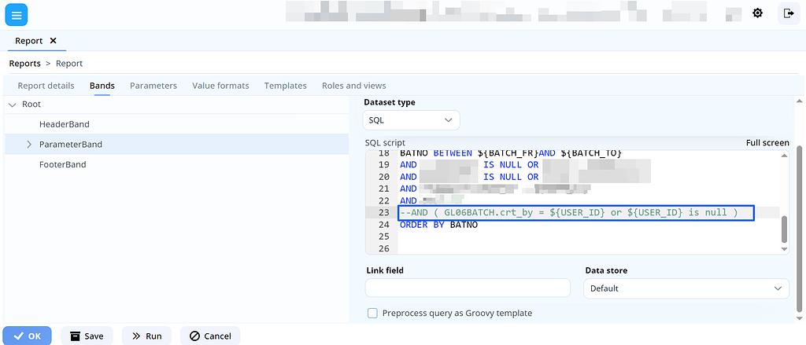Select Root in band tree
Viewport: 806px width, 345px height.
point(31,105)
